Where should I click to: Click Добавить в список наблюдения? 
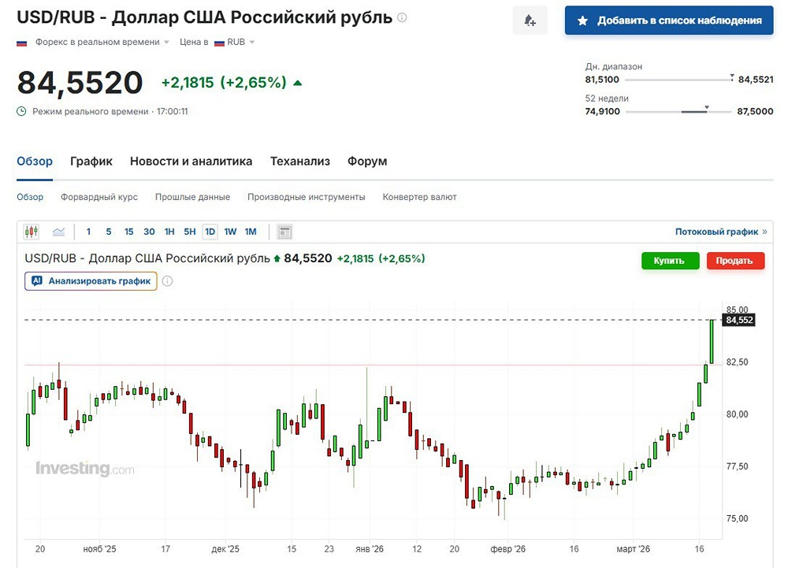(669, 20)
